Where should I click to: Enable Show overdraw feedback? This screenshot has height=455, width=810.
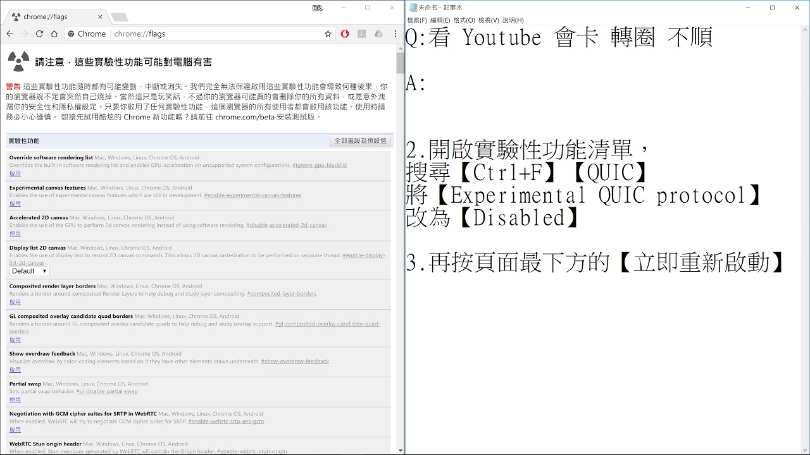tap(15, 370)
